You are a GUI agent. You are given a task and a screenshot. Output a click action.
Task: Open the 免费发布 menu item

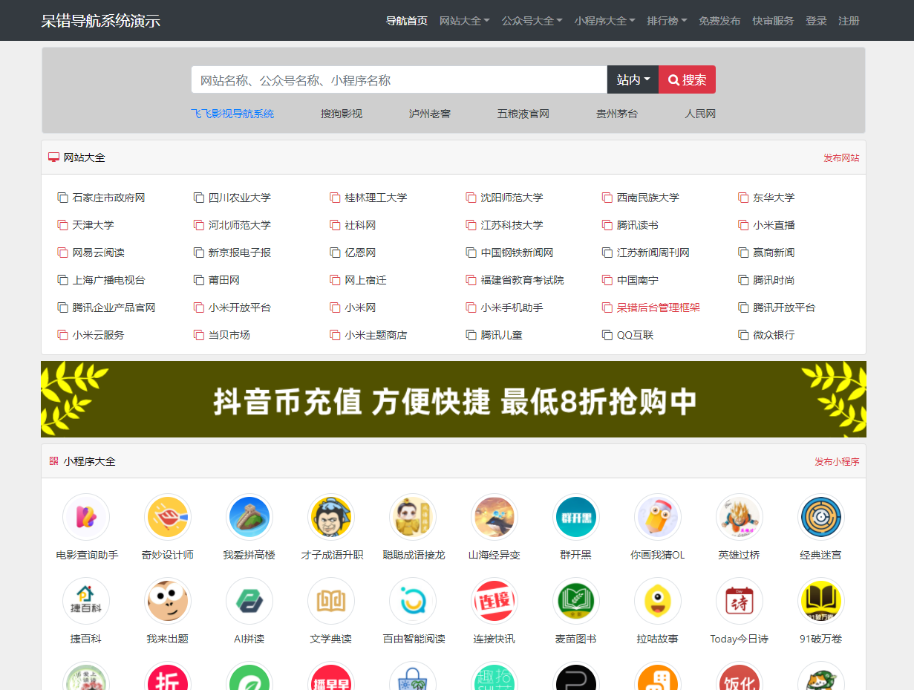(719, 21)
